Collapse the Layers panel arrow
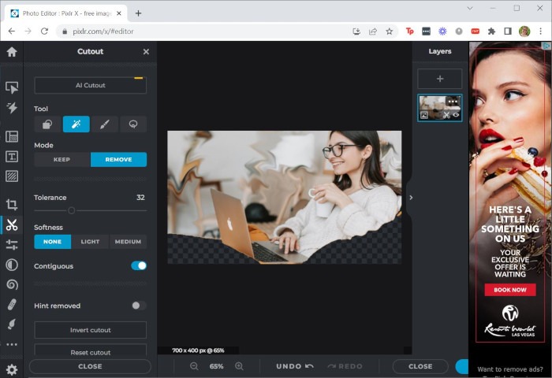Screen dimensions: 552x378 (x=411, y=198)
